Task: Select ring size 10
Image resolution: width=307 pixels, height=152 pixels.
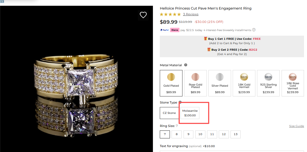Action: point(200,134)
